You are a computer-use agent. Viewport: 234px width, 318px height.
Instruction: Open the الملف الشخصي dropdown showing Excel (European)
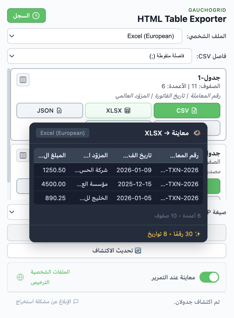pos(95,36)
